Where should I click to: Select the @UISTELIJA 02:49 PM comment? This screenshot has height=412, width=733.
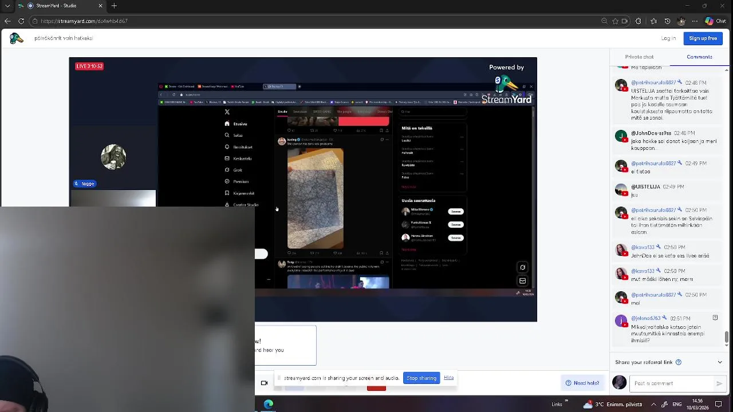click(x=667, y=191)
